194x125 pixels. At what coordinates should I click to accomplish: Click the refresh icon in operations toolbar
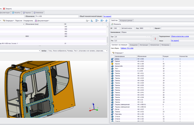click(106, 21)
